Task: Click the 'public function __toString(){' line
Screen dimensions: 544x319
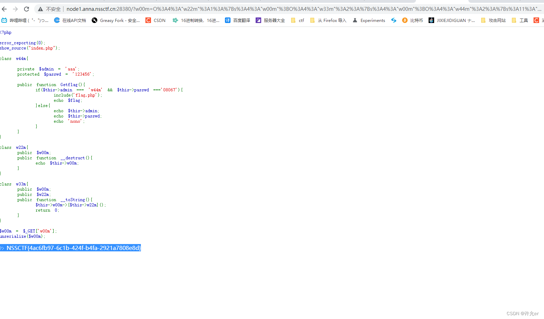Action: coord(55,200)
